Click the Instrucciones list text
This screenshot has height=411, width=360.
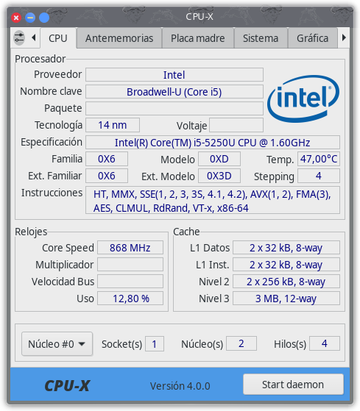pyautogui.click(x=213, y=201)
